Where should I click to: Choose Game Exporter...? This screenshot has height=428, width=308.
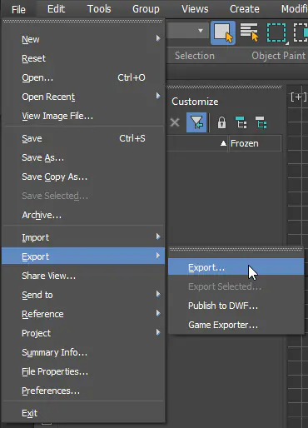point(236,325)
